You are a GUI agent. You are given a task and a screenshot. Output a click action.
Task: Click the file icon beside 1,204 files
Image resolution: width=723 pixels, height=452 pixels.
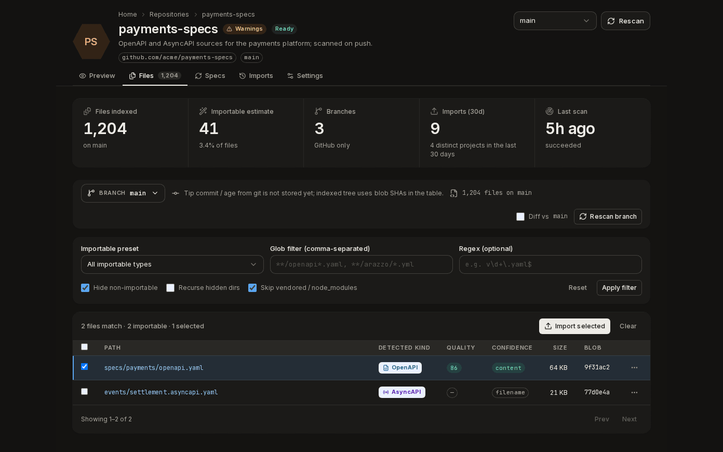click(x=453, y=193)
